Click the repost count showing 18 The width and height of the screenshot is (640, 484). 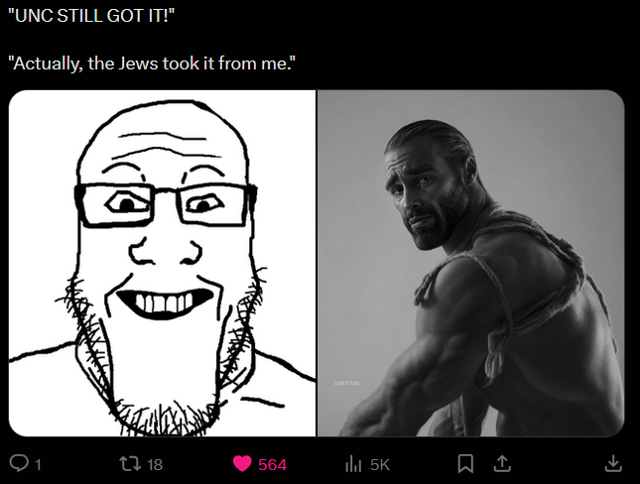pos(155,464)
